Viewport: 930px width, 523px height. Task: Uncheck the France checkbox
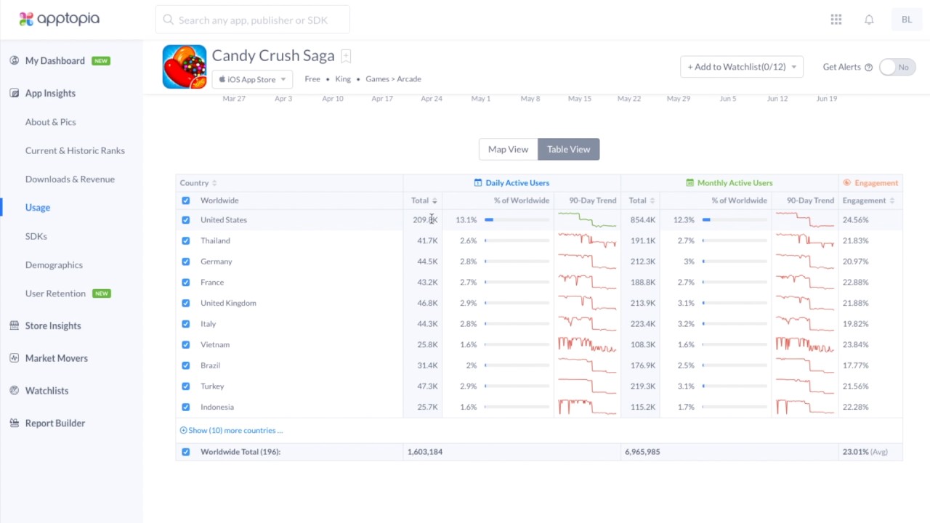186,282
